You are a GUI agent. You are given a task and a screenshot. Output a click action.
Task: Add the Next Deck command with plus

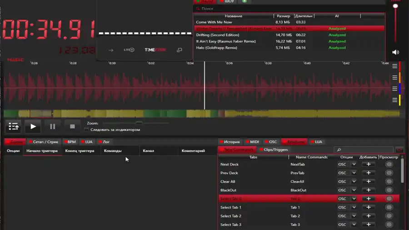pos(369,165)
